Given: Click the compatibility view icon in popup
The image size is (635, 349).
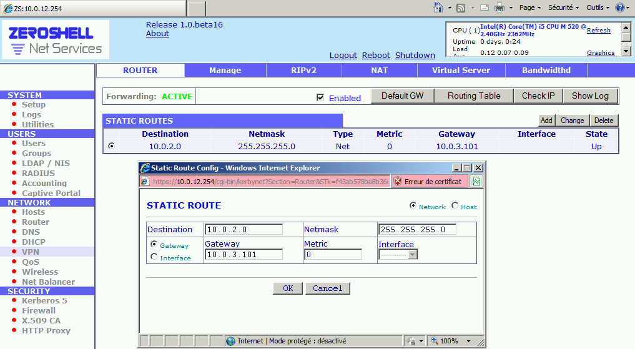Looking at the screenshot, I should click(476, 182).
